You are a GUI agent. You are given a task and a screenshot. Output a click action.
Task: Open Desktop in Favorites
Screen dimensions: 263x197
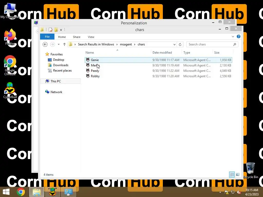[x=59, y=60]
